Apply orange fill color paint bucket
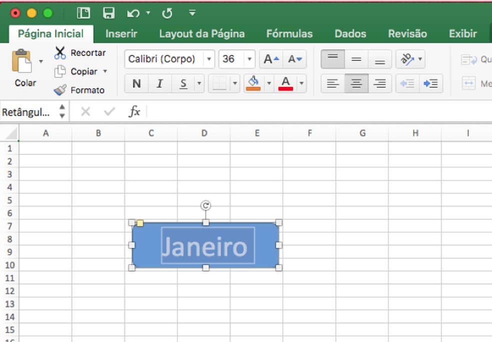The width and height of the screenshot is (492, 342). [x=253, y=83]
